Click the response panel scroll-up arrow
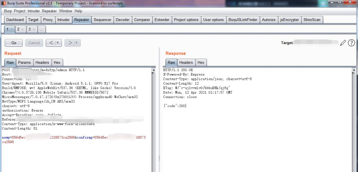 tap(354, 70)
